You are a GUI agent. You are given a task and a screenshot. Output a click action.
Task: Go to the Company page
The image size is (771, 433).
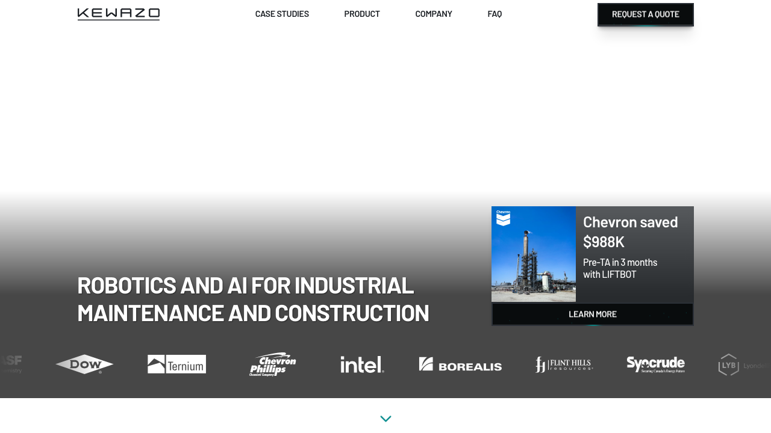click(x=434, y=14)
